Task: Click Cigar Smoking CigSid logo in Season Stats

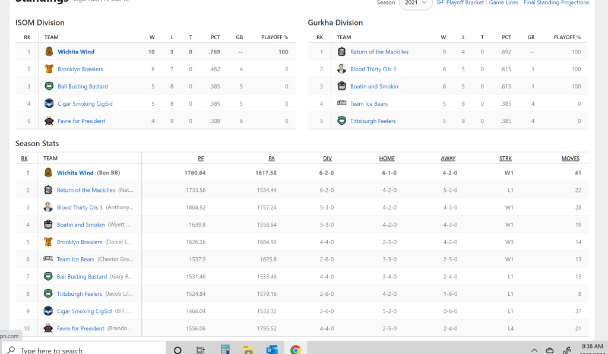Action: (48, 311)
